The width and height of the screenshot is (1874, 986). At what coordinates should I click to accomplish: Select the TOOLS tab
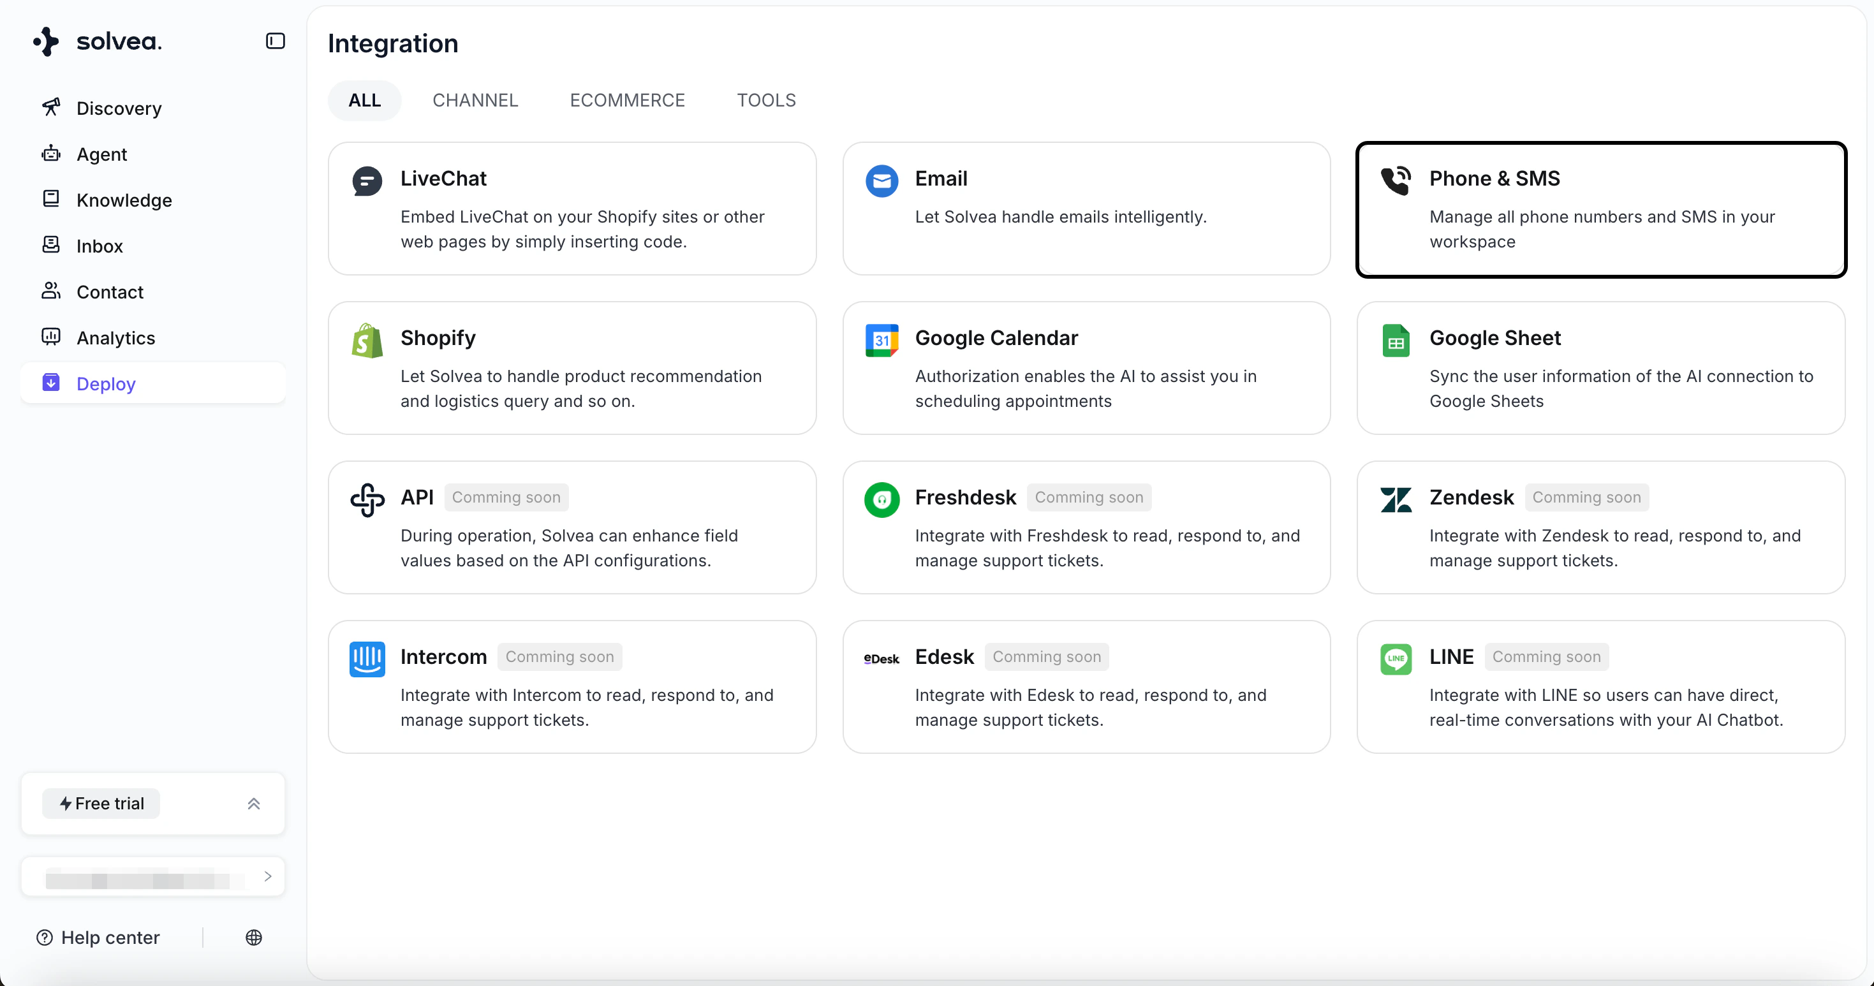pyautogui.click(x=766, y=100)
